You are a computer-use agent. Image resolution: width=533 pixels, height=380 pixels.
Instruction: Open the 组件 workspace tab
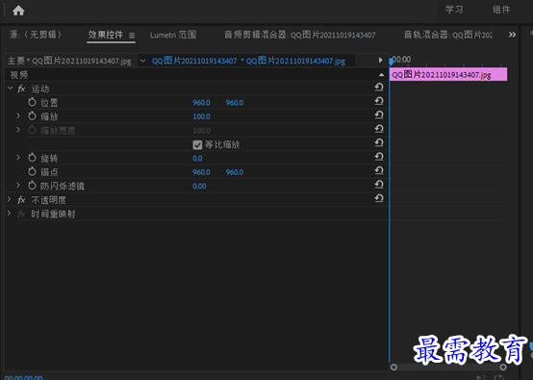tap(501, 10)
